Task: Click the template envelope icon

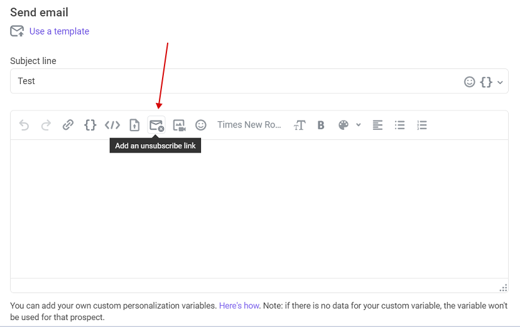Action: click(17, 31)
